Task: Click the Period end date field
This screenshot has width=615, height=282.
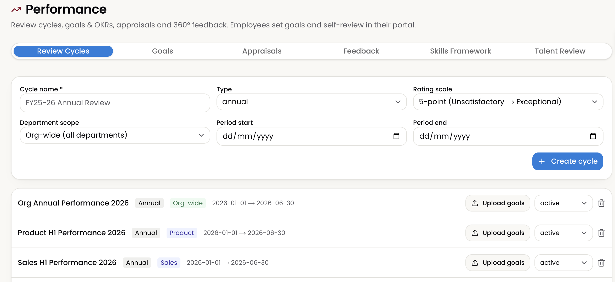Action: click(x=508, y=136)
